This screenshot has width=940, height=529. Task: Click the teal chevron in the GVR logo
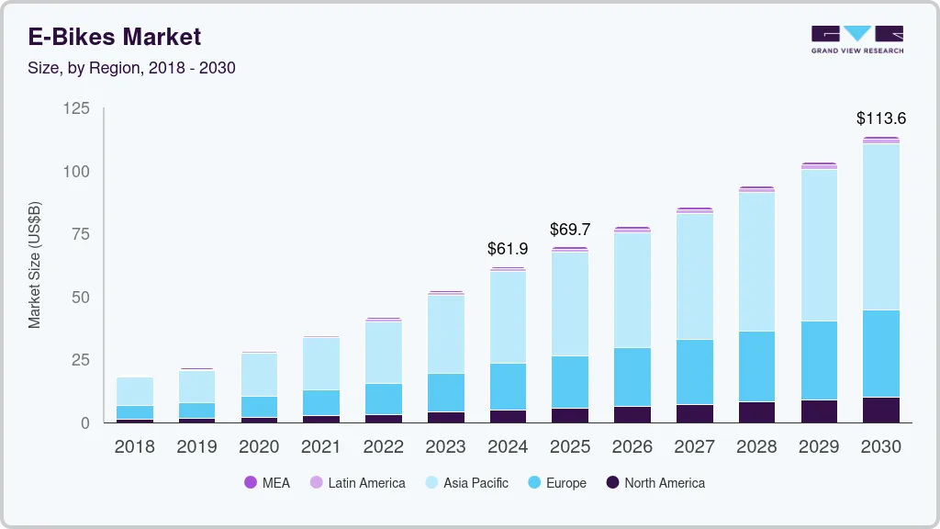coord(856,31)
